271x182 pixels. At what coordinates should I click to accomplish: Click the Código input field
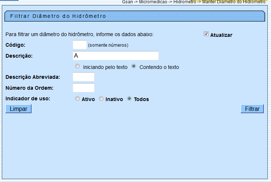tap(80, 45)
